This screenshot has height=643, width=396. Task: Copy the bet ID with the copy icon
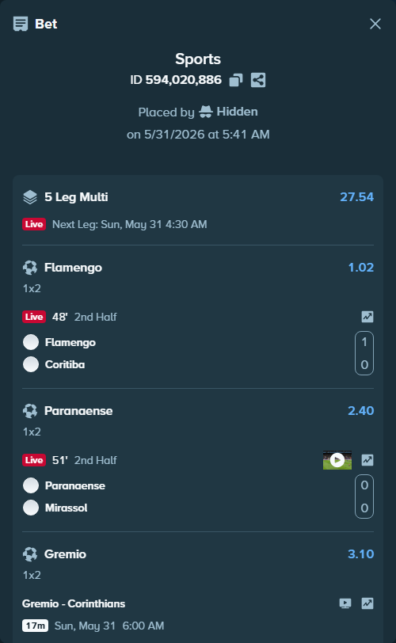(x=236, y=80)
